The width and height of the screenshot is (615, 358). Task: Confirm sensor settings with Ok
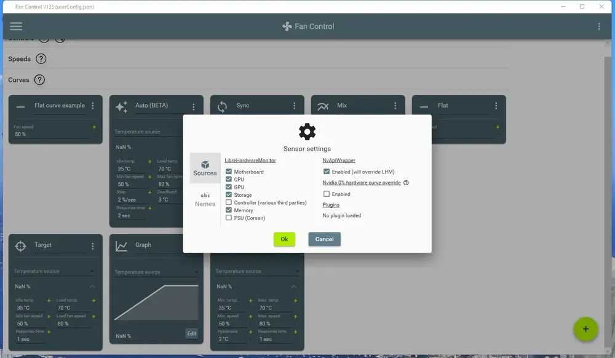(x=284, y=239)
